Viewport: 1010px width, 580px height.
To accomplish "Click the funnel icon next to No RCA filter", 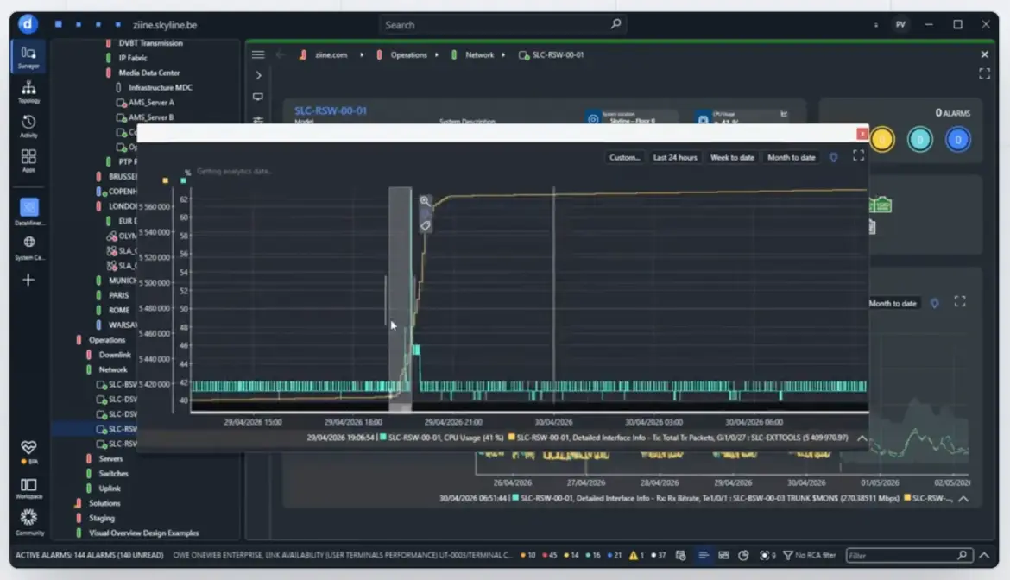I will coord(787,556).
